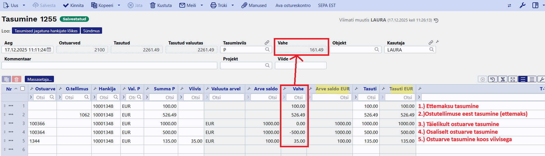The image size is (545, 156).
Task: Click the fullscreen expand icon above table
Action: tap(513, 79)
